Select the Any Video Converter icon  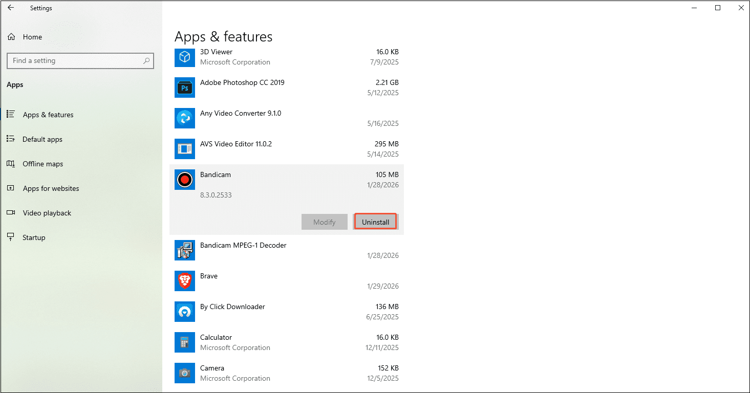[184, 118]
